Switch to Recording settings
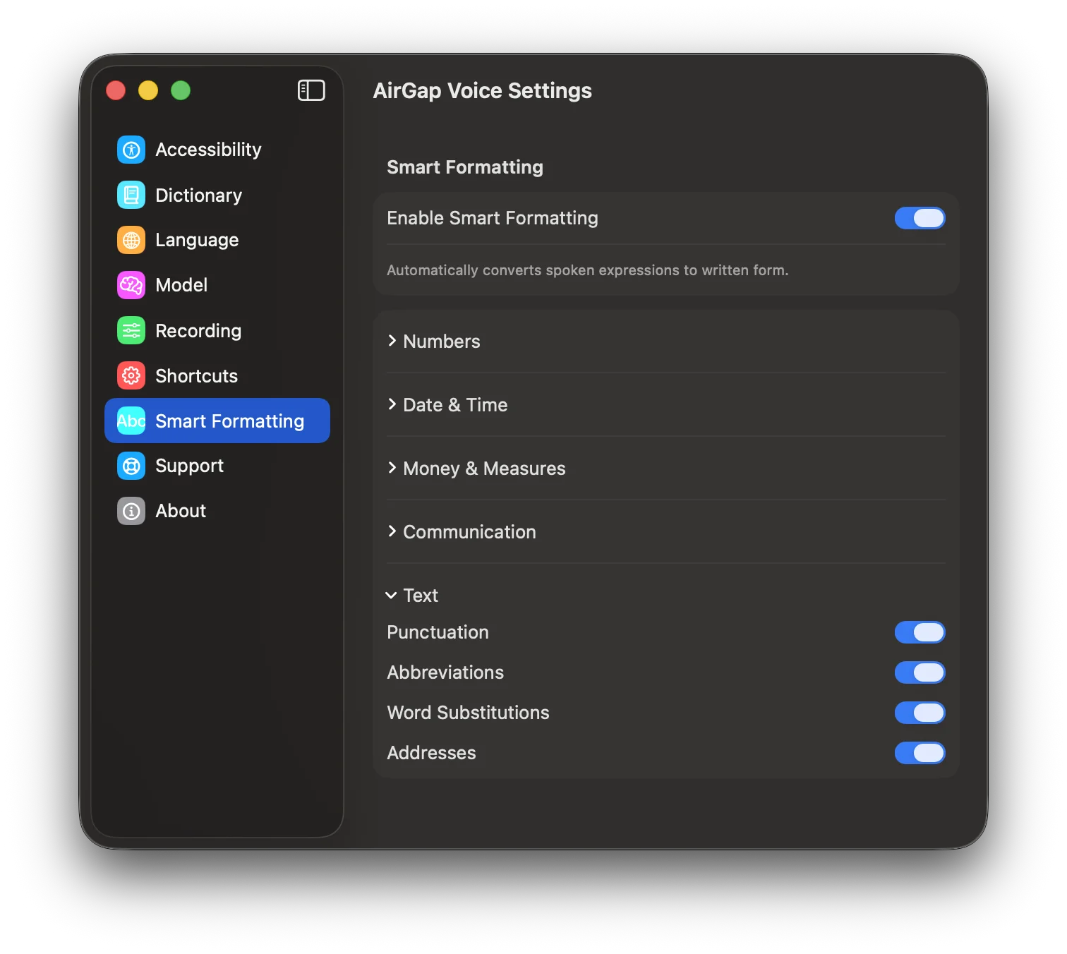Image resolution: width=1067 pixels, height=954 pixels. 217,330
